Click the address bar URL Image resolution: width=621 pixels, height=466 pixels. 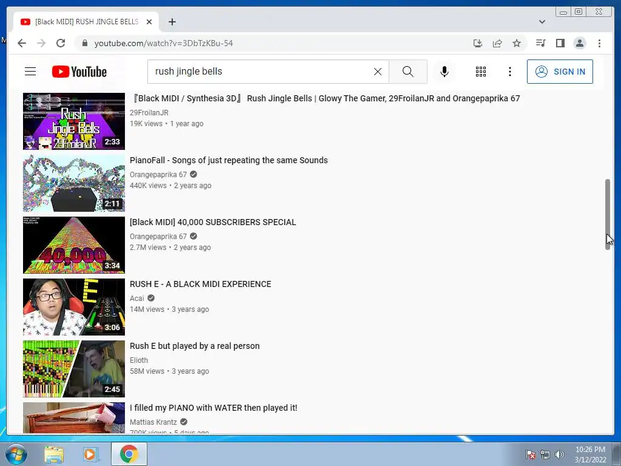click(164, 43)
